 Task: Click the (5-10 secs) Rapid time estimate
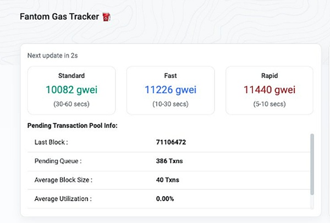point(269,103)
